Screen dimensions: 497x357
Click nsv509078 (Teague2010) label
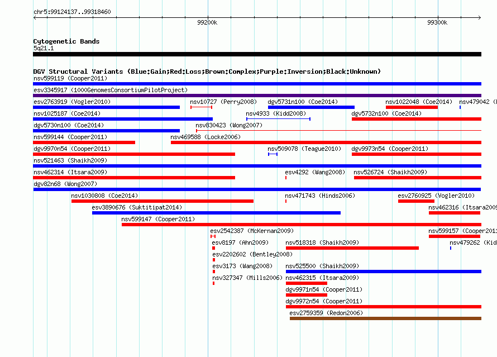(x=304, y=149)
